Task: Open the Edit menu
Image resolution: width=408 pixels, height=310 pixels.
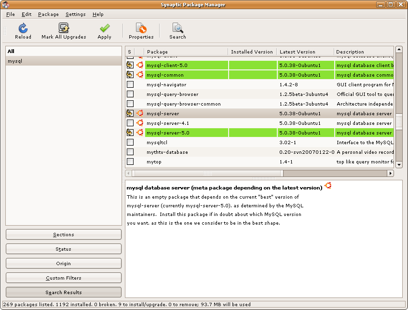Action: pyautogui.click(x=27, y=14)
